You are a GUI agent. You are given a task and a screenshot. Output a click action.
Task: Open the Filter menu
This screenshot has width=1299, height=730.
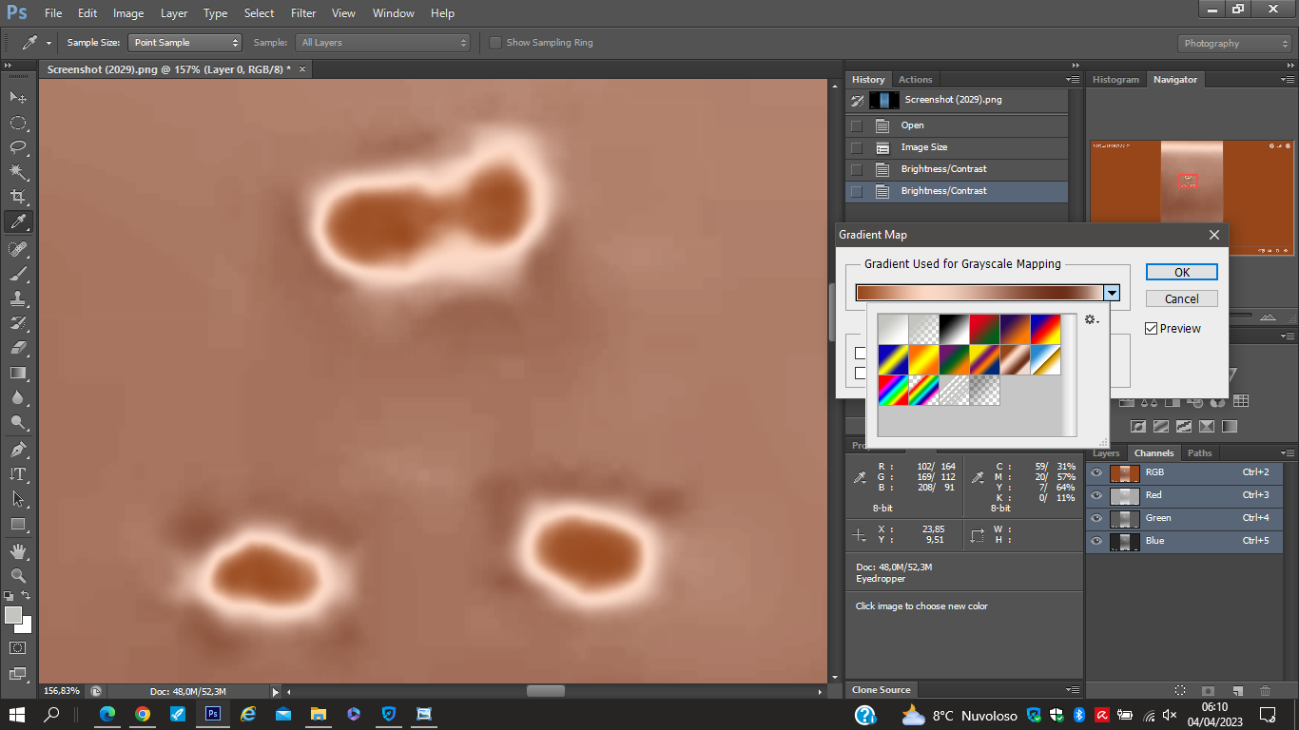pos(303,13)
